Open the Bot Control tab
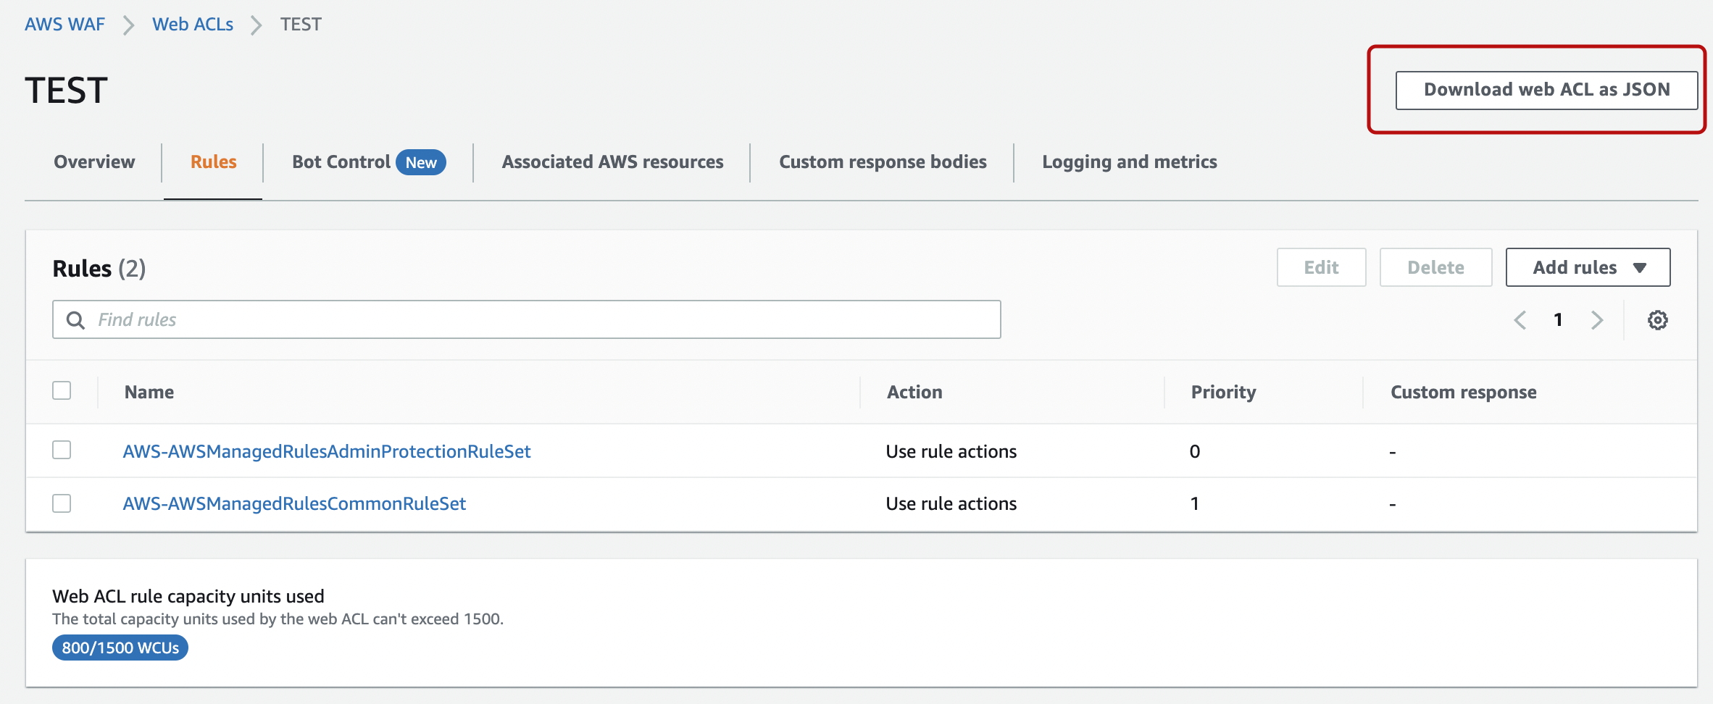This screenshot has height=704, width=1713. (369, 162)
